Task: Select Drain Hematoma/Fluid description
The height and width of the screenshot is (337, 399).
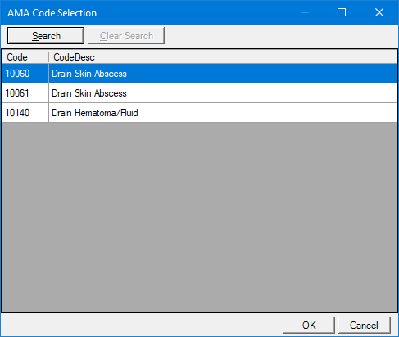Action: [x=95, y=113]
